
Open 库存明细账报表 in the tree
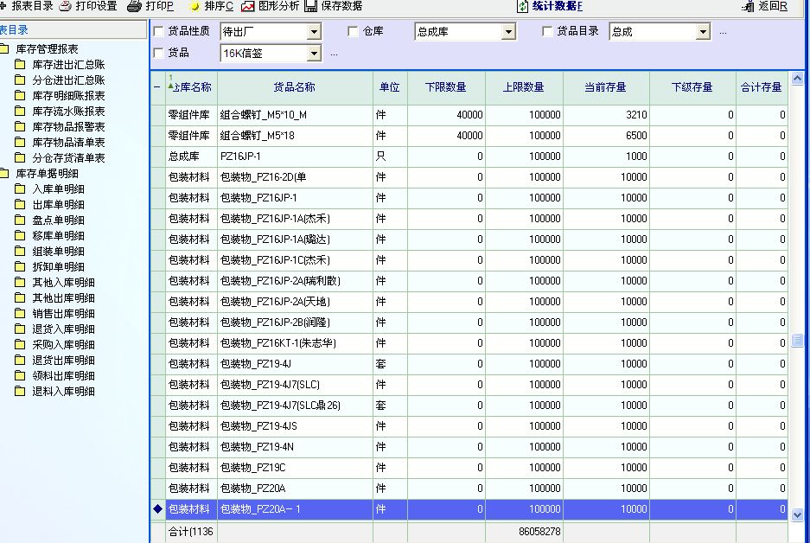click(x=68, y=95)
